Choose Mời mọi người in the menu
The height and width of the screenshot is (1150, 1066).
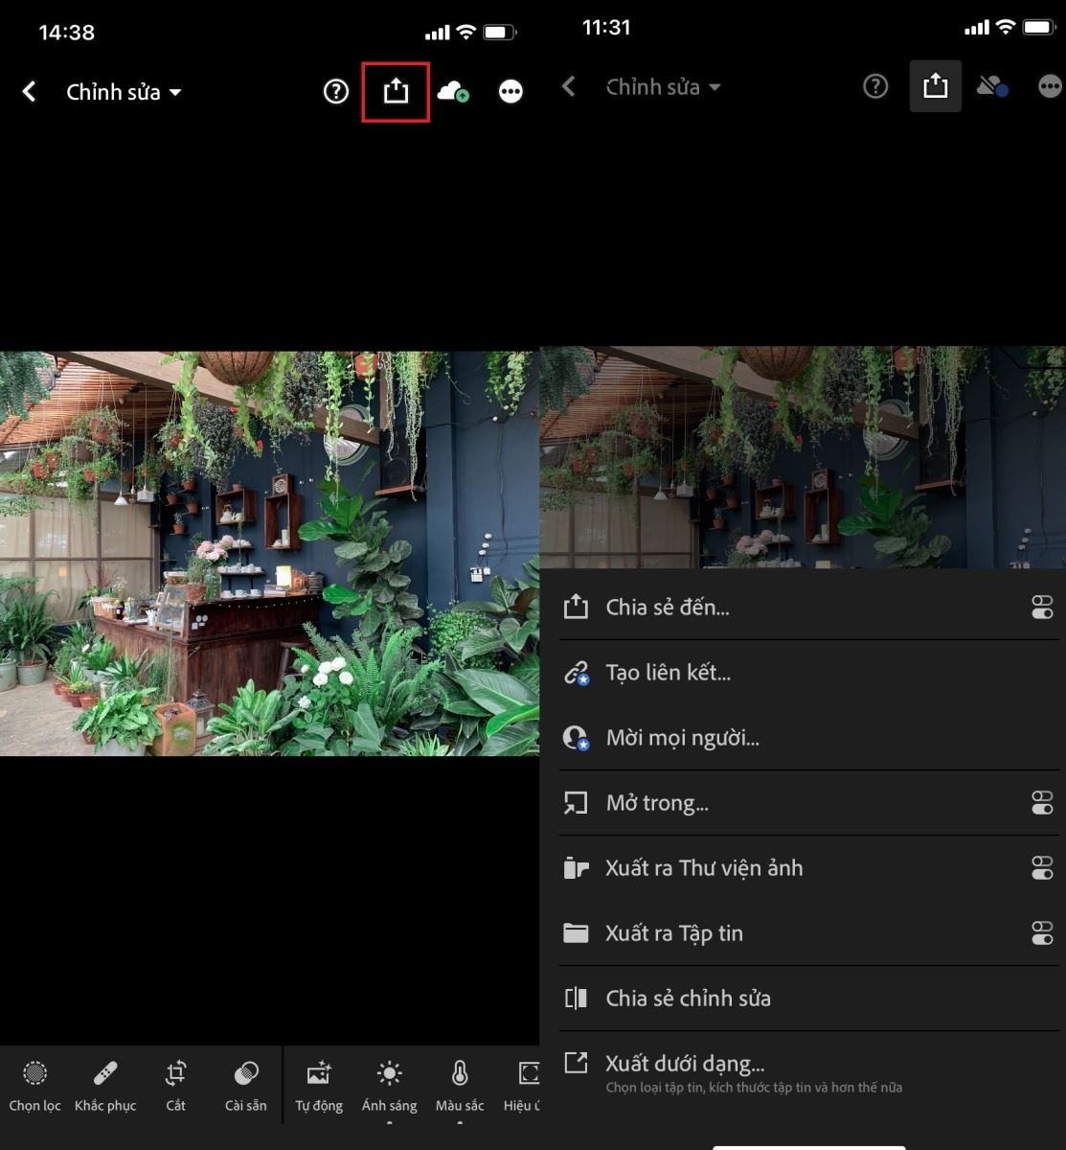pyautogui.click(x=683, y=737)
